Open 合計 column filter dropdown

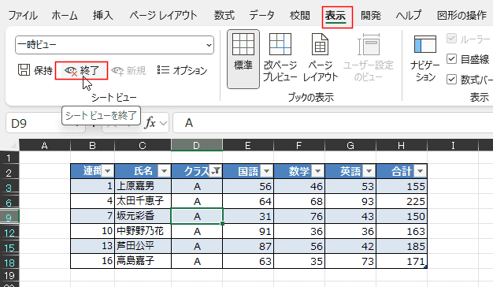coord(421,171)
